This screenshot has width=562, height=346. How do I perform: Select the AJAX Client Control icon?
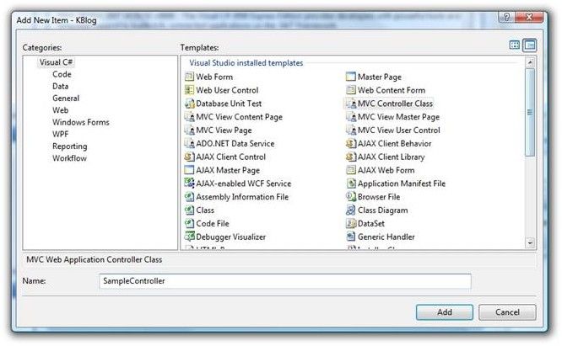[189, 157]
